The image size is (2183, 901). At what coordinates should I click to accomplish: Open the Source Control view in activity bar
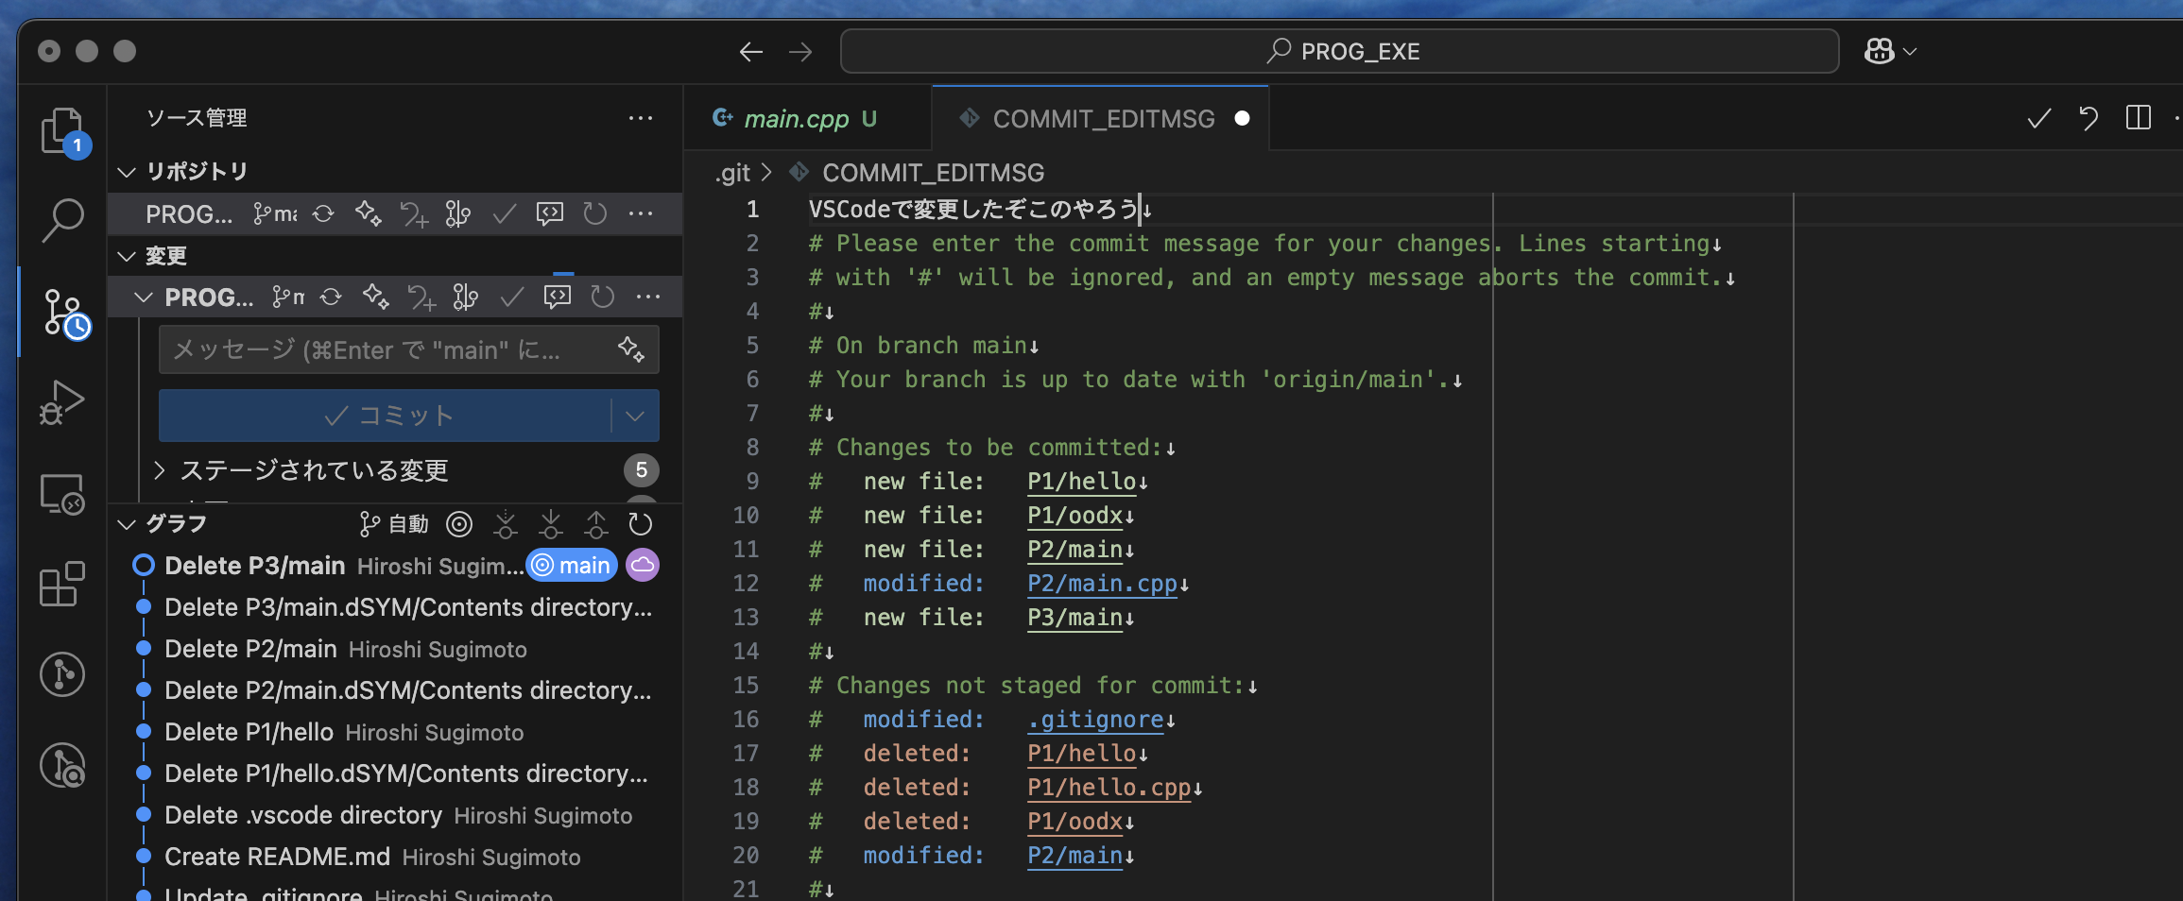point(65,314)
